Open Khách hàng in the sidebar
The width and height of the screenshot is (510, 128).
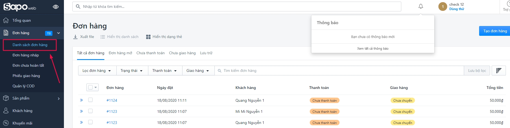tap(22, 111)
